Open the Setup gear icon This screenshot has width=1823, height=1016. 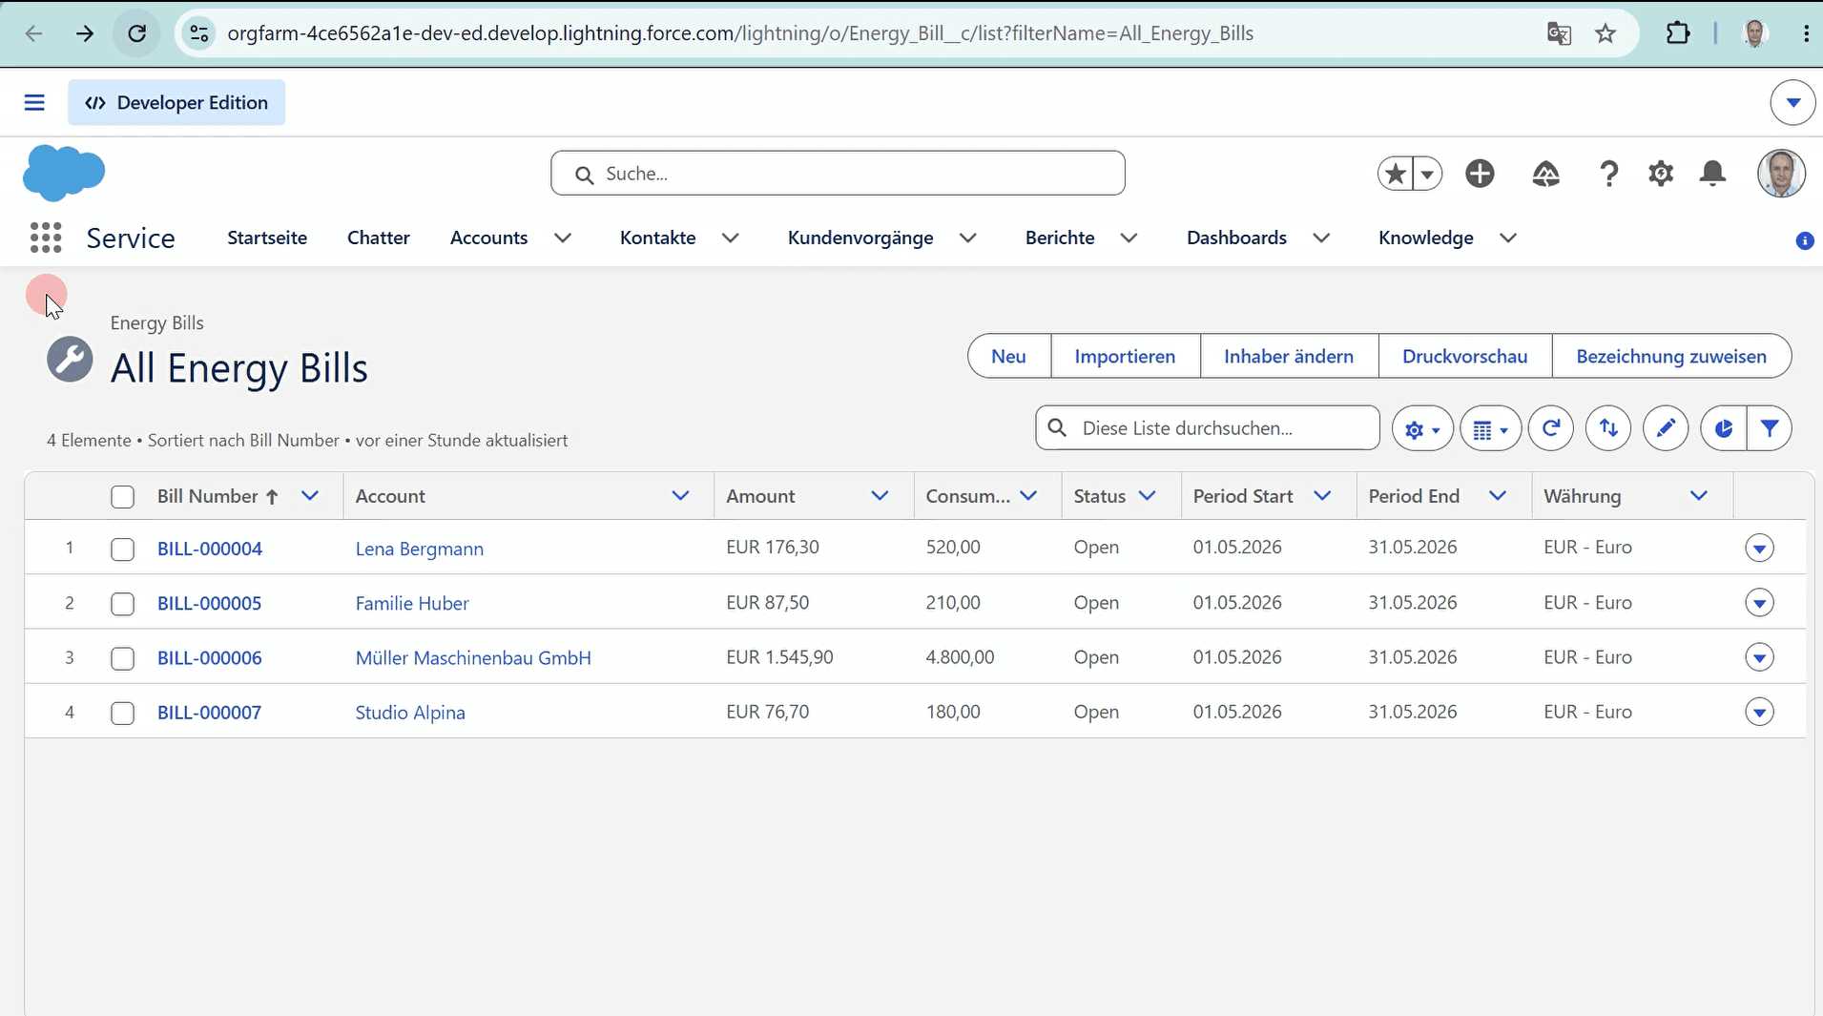(1661, 174)
